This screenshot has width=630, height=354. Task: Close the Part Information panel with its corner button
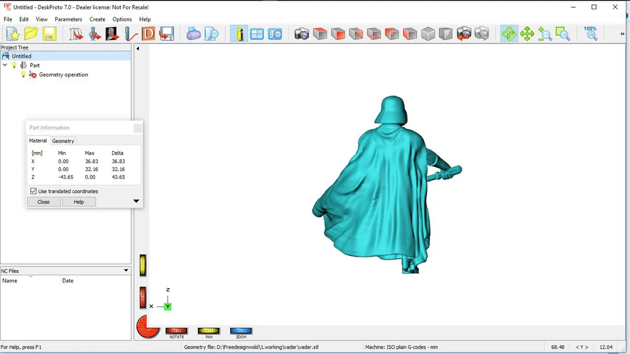[x=138, y=128]
